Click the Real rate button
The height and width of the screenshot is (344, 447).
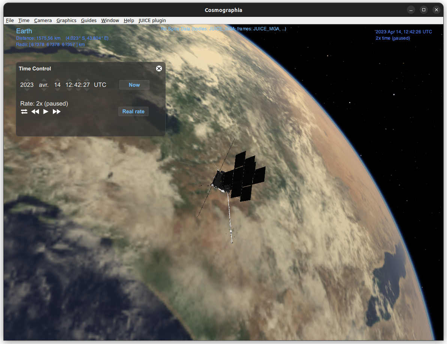(x=133, y=112)
